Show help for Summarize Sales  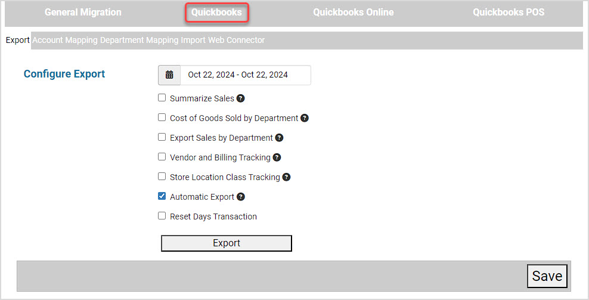tap(241, 98)
